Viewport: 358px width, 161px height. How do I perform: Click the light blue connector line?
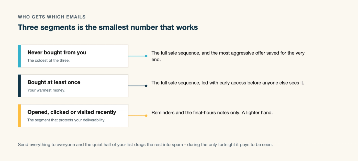(x=137, y=56)
